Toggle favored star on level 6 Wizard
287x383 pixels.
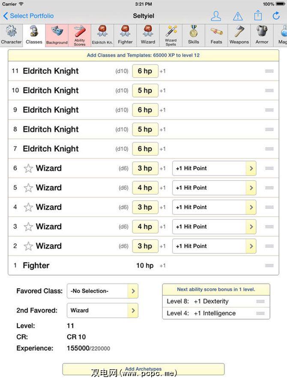click(28, 169)
